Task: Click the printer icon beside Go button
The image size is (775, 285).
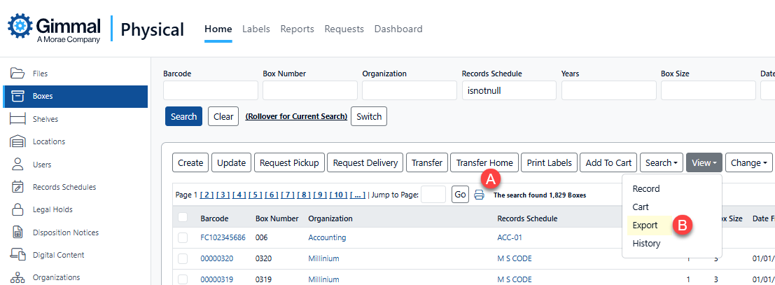Action: click(479, 195)
